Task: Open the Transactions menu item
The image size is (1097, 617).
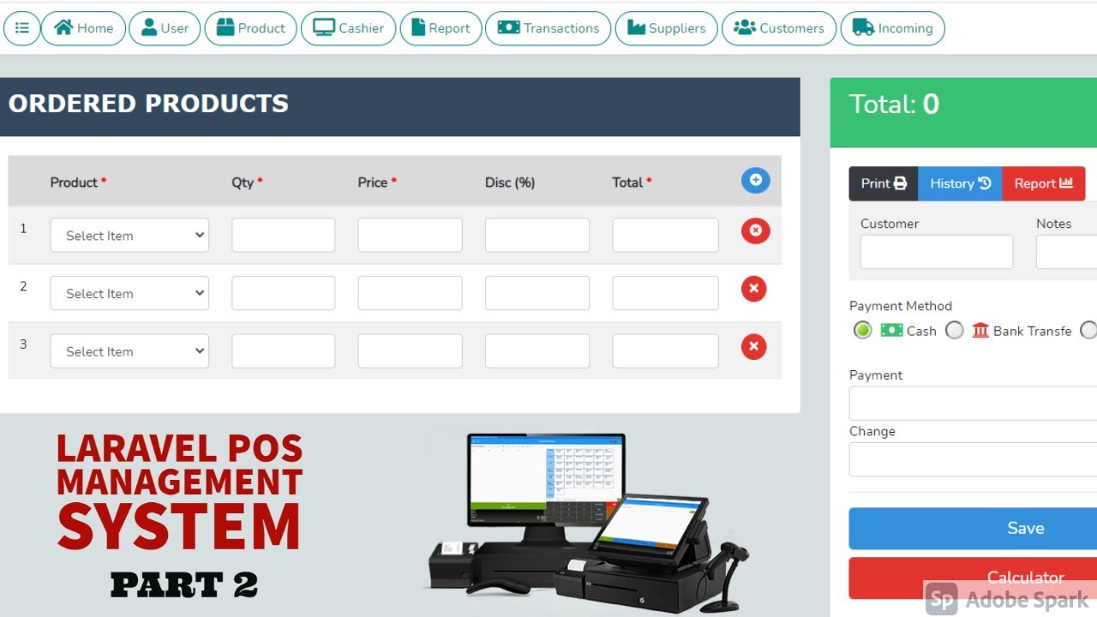Action: point(548,28)
